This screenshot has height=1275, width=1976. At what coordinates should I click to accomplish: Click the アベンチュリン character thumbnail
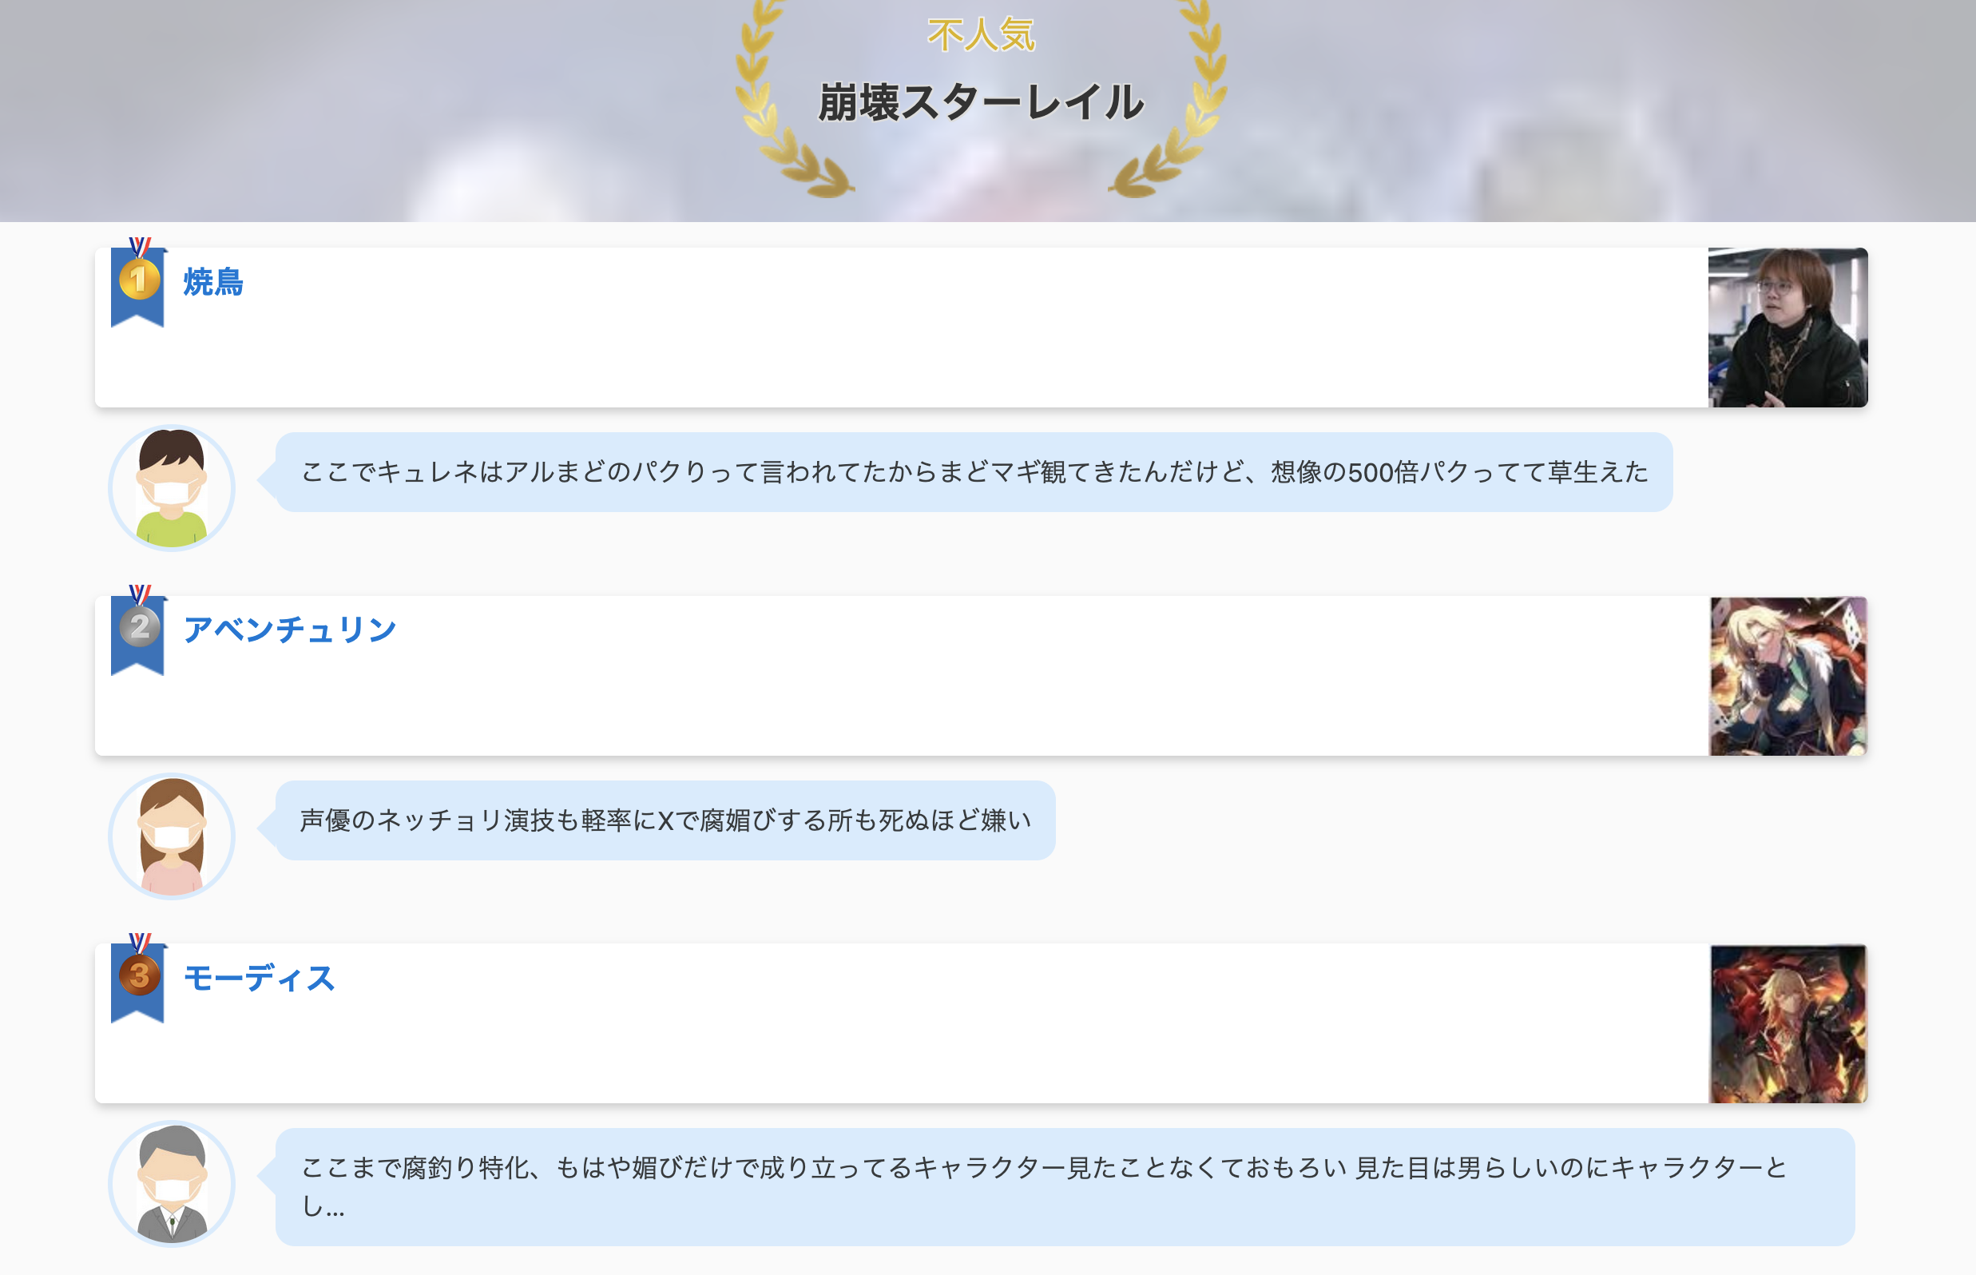point(1788,676)
